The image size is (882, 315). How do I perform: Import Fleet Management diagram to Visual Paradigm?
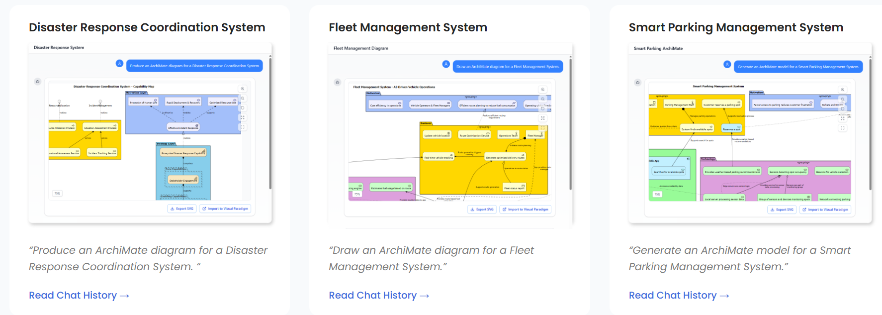tap(526, 210)
